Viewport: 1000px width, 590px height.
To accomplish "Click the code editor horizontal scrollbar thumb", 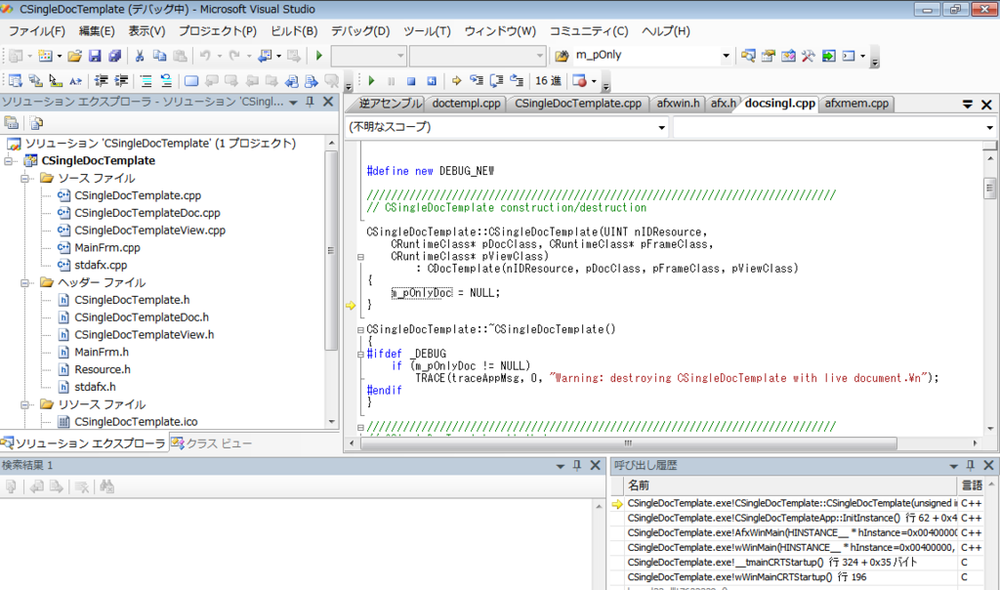I will coord(629,442).
